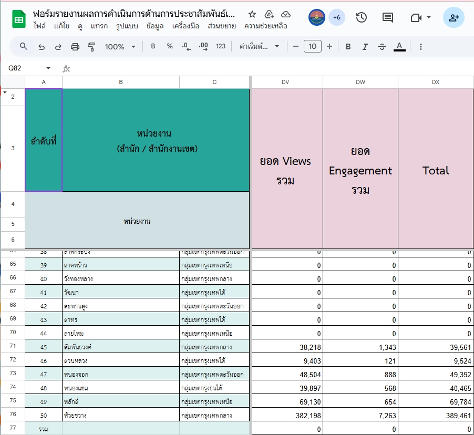Screen dimensions: 474x435
Task: Open the text color picker
Action: pos(400,47)
